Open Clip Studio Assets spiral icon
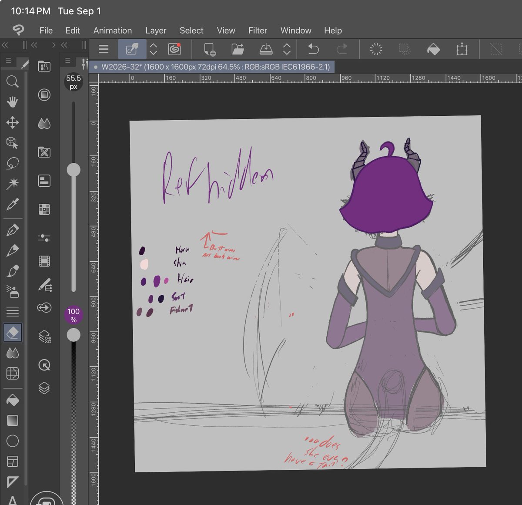This screenshot has height=505, width=522. [x=174, y=49]
